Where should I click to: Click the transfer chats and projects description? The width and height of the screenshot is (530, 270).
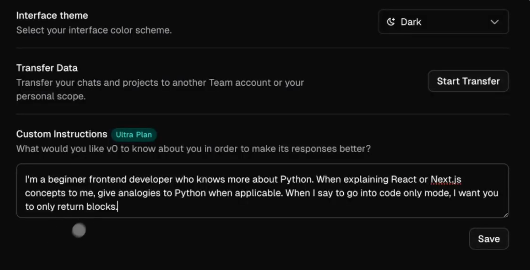coord(160,83)
